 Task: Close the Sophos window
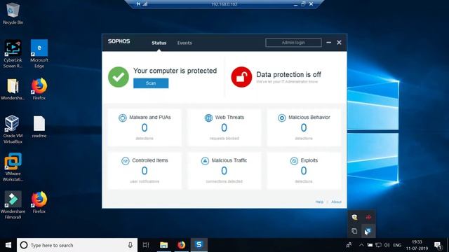[339, 43]
